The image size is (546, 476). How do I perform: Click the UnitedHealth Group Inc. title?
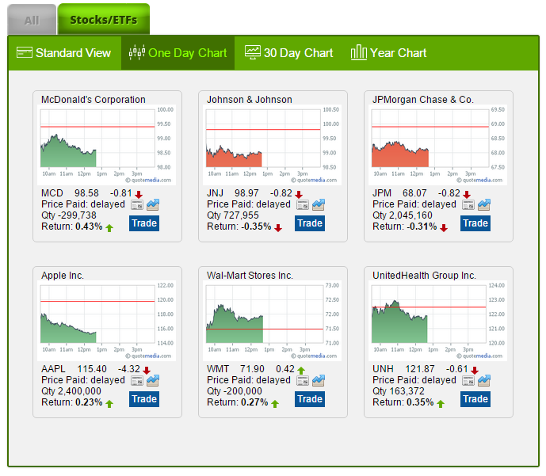(424, 276)
